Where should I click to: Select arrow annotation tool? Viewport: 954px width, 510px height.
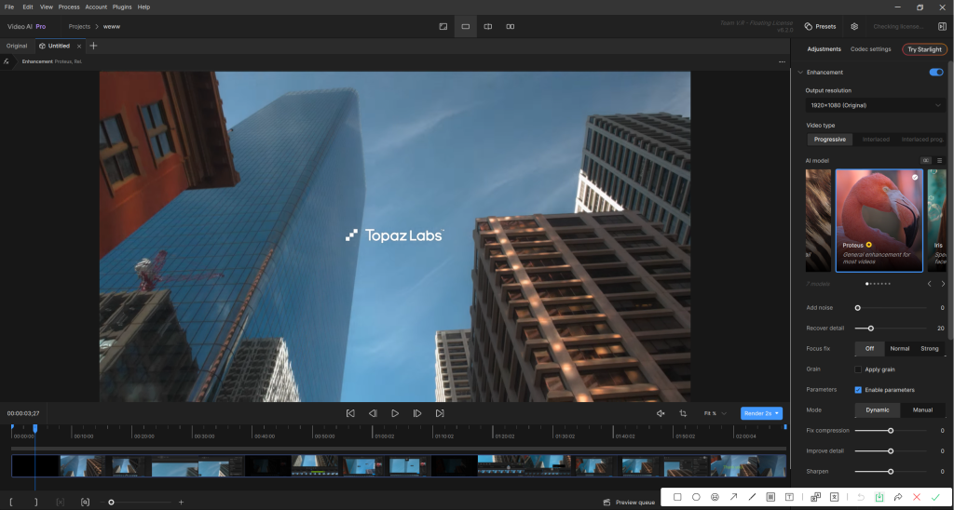coord(734,497)
